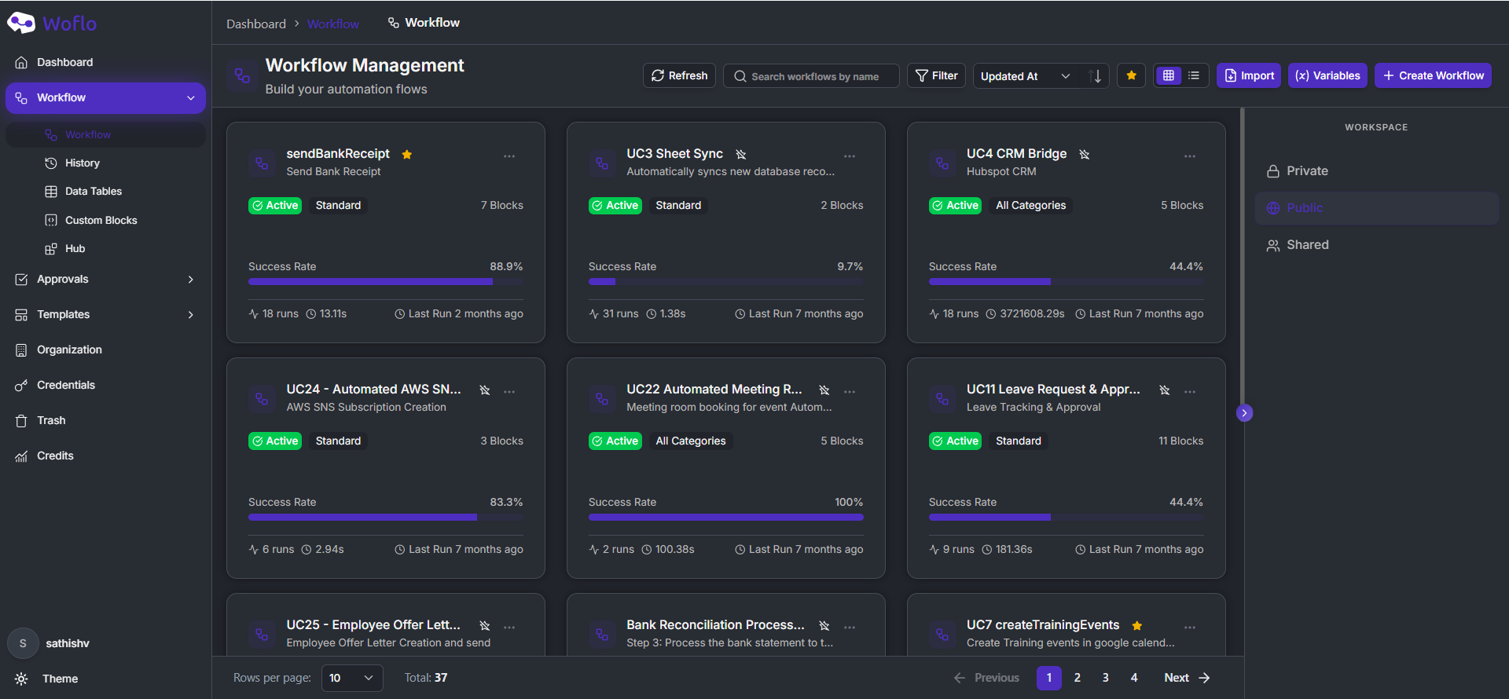Pin the Bank Reconciliation Process workflow
Viewport: 1509px width, 699px height.
[824, 625]
